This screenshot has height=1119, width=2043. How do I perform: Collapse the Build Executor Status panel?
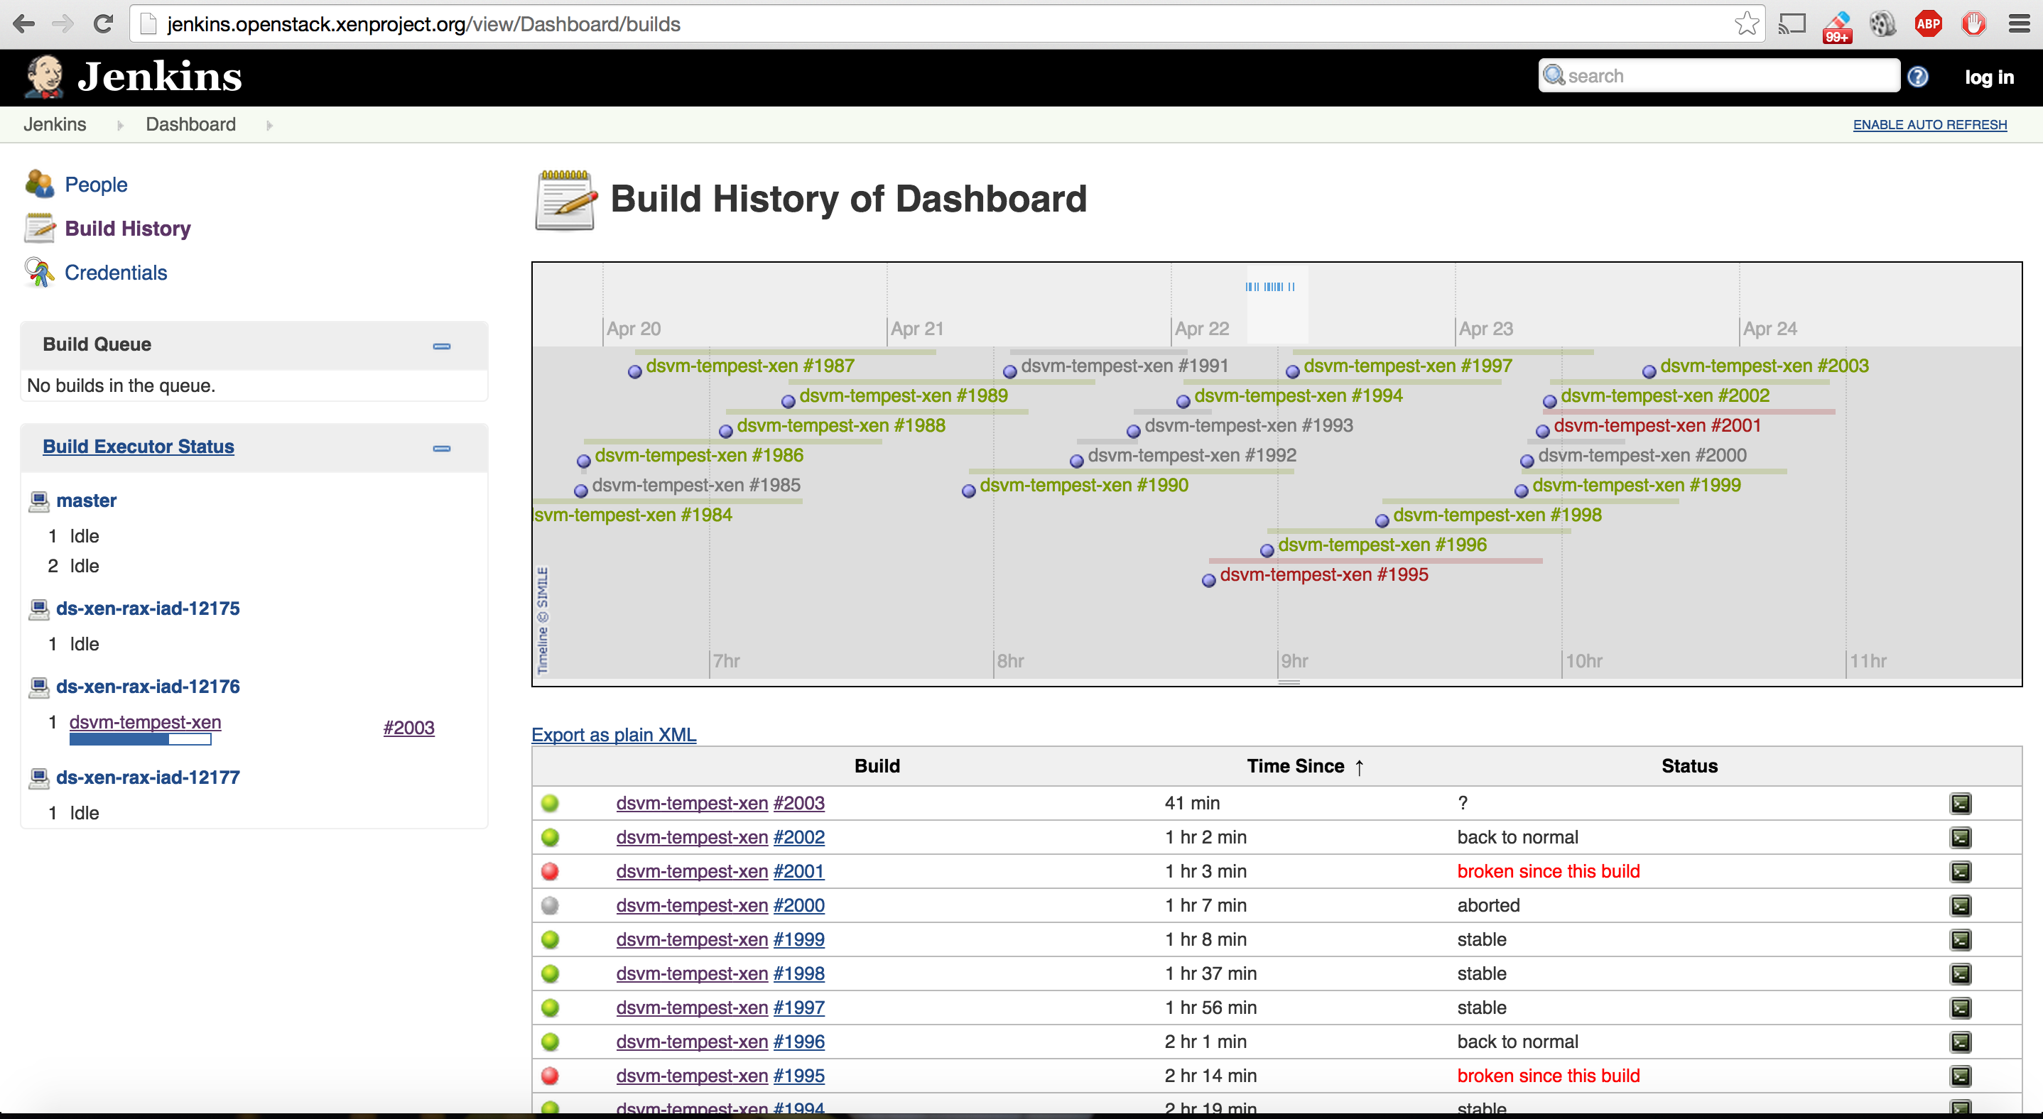click(x=442, y=449)
